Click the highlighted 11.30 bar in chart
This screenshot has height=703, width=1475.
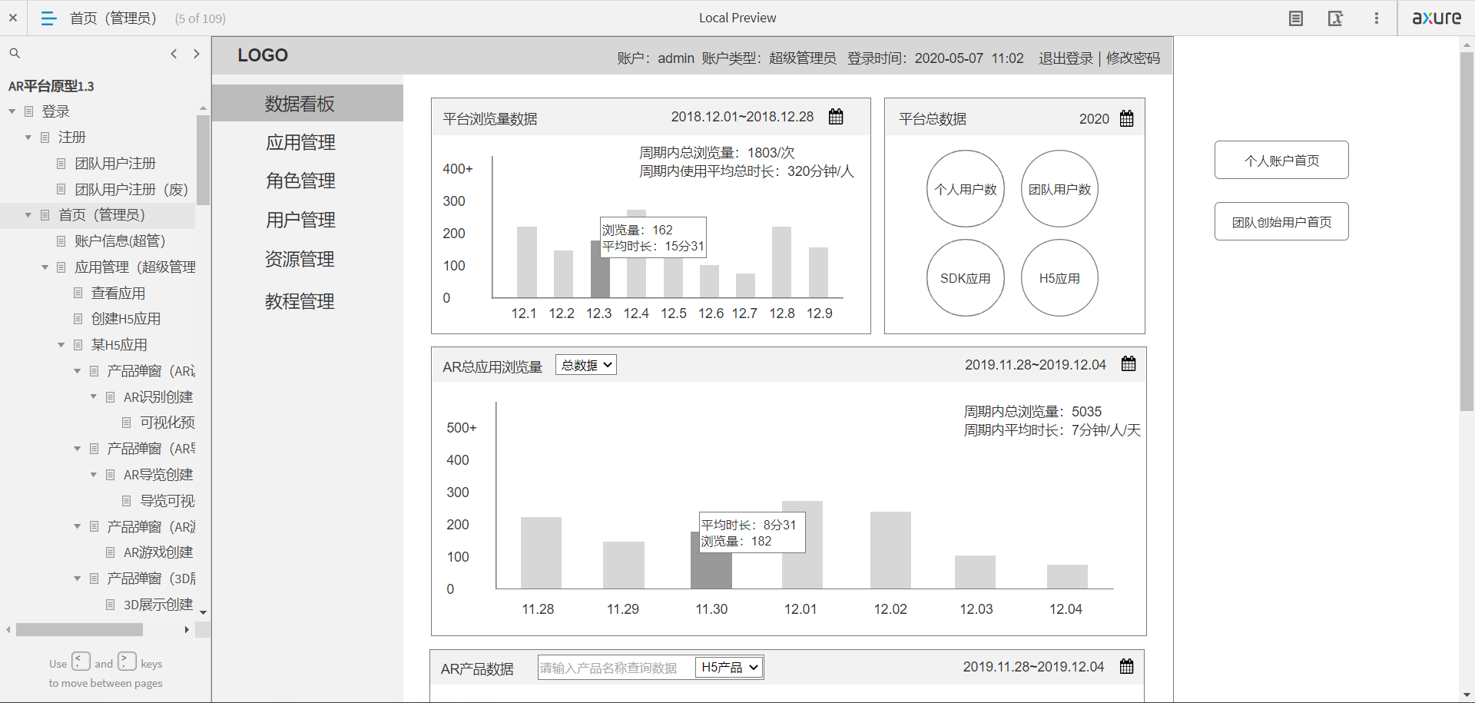[x=711, y=560]
